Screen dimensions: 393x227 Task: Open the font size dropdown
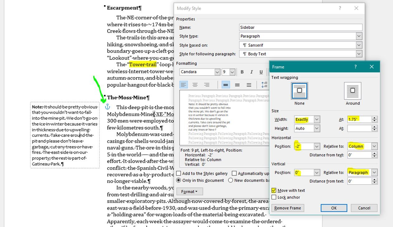232,72
